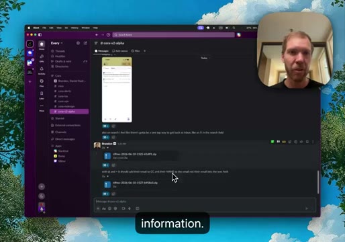The height and width of the screenshot is (242, 345).
Task: Switch to the Files channel tab
Action: coord(136,51)
